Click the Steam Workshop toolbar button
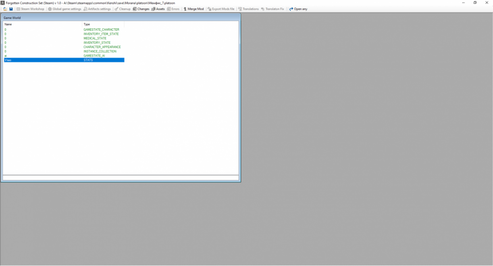The height and width of the screenshot is (266, 493). 30,9
